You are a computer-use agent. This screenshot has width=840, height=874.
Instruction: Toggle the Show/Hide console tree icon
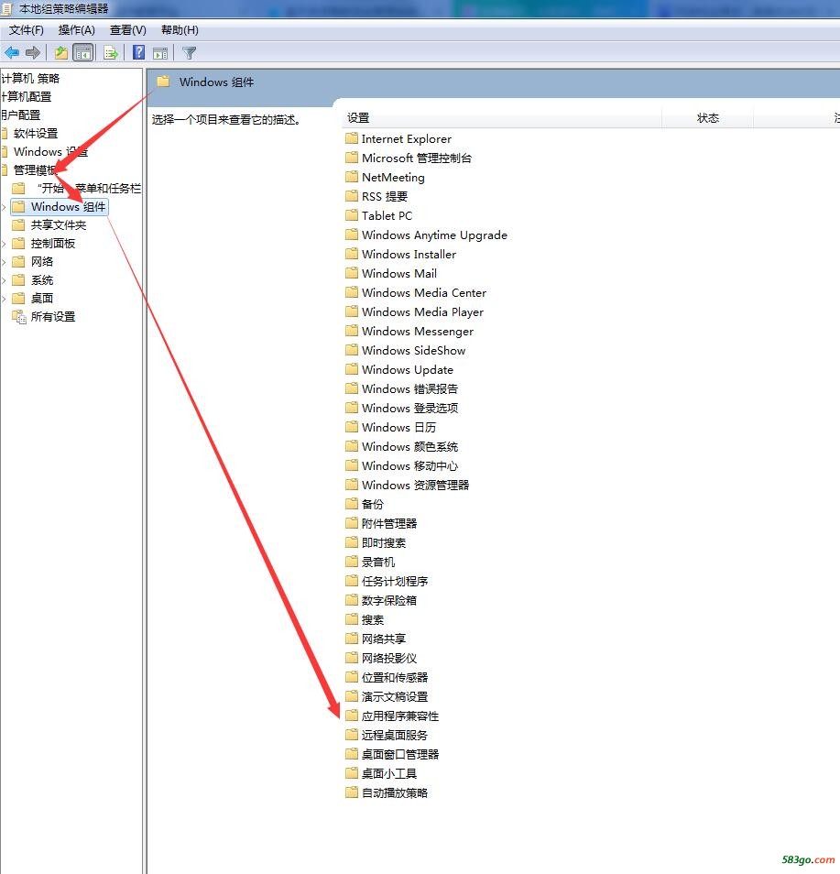point(83,53)
